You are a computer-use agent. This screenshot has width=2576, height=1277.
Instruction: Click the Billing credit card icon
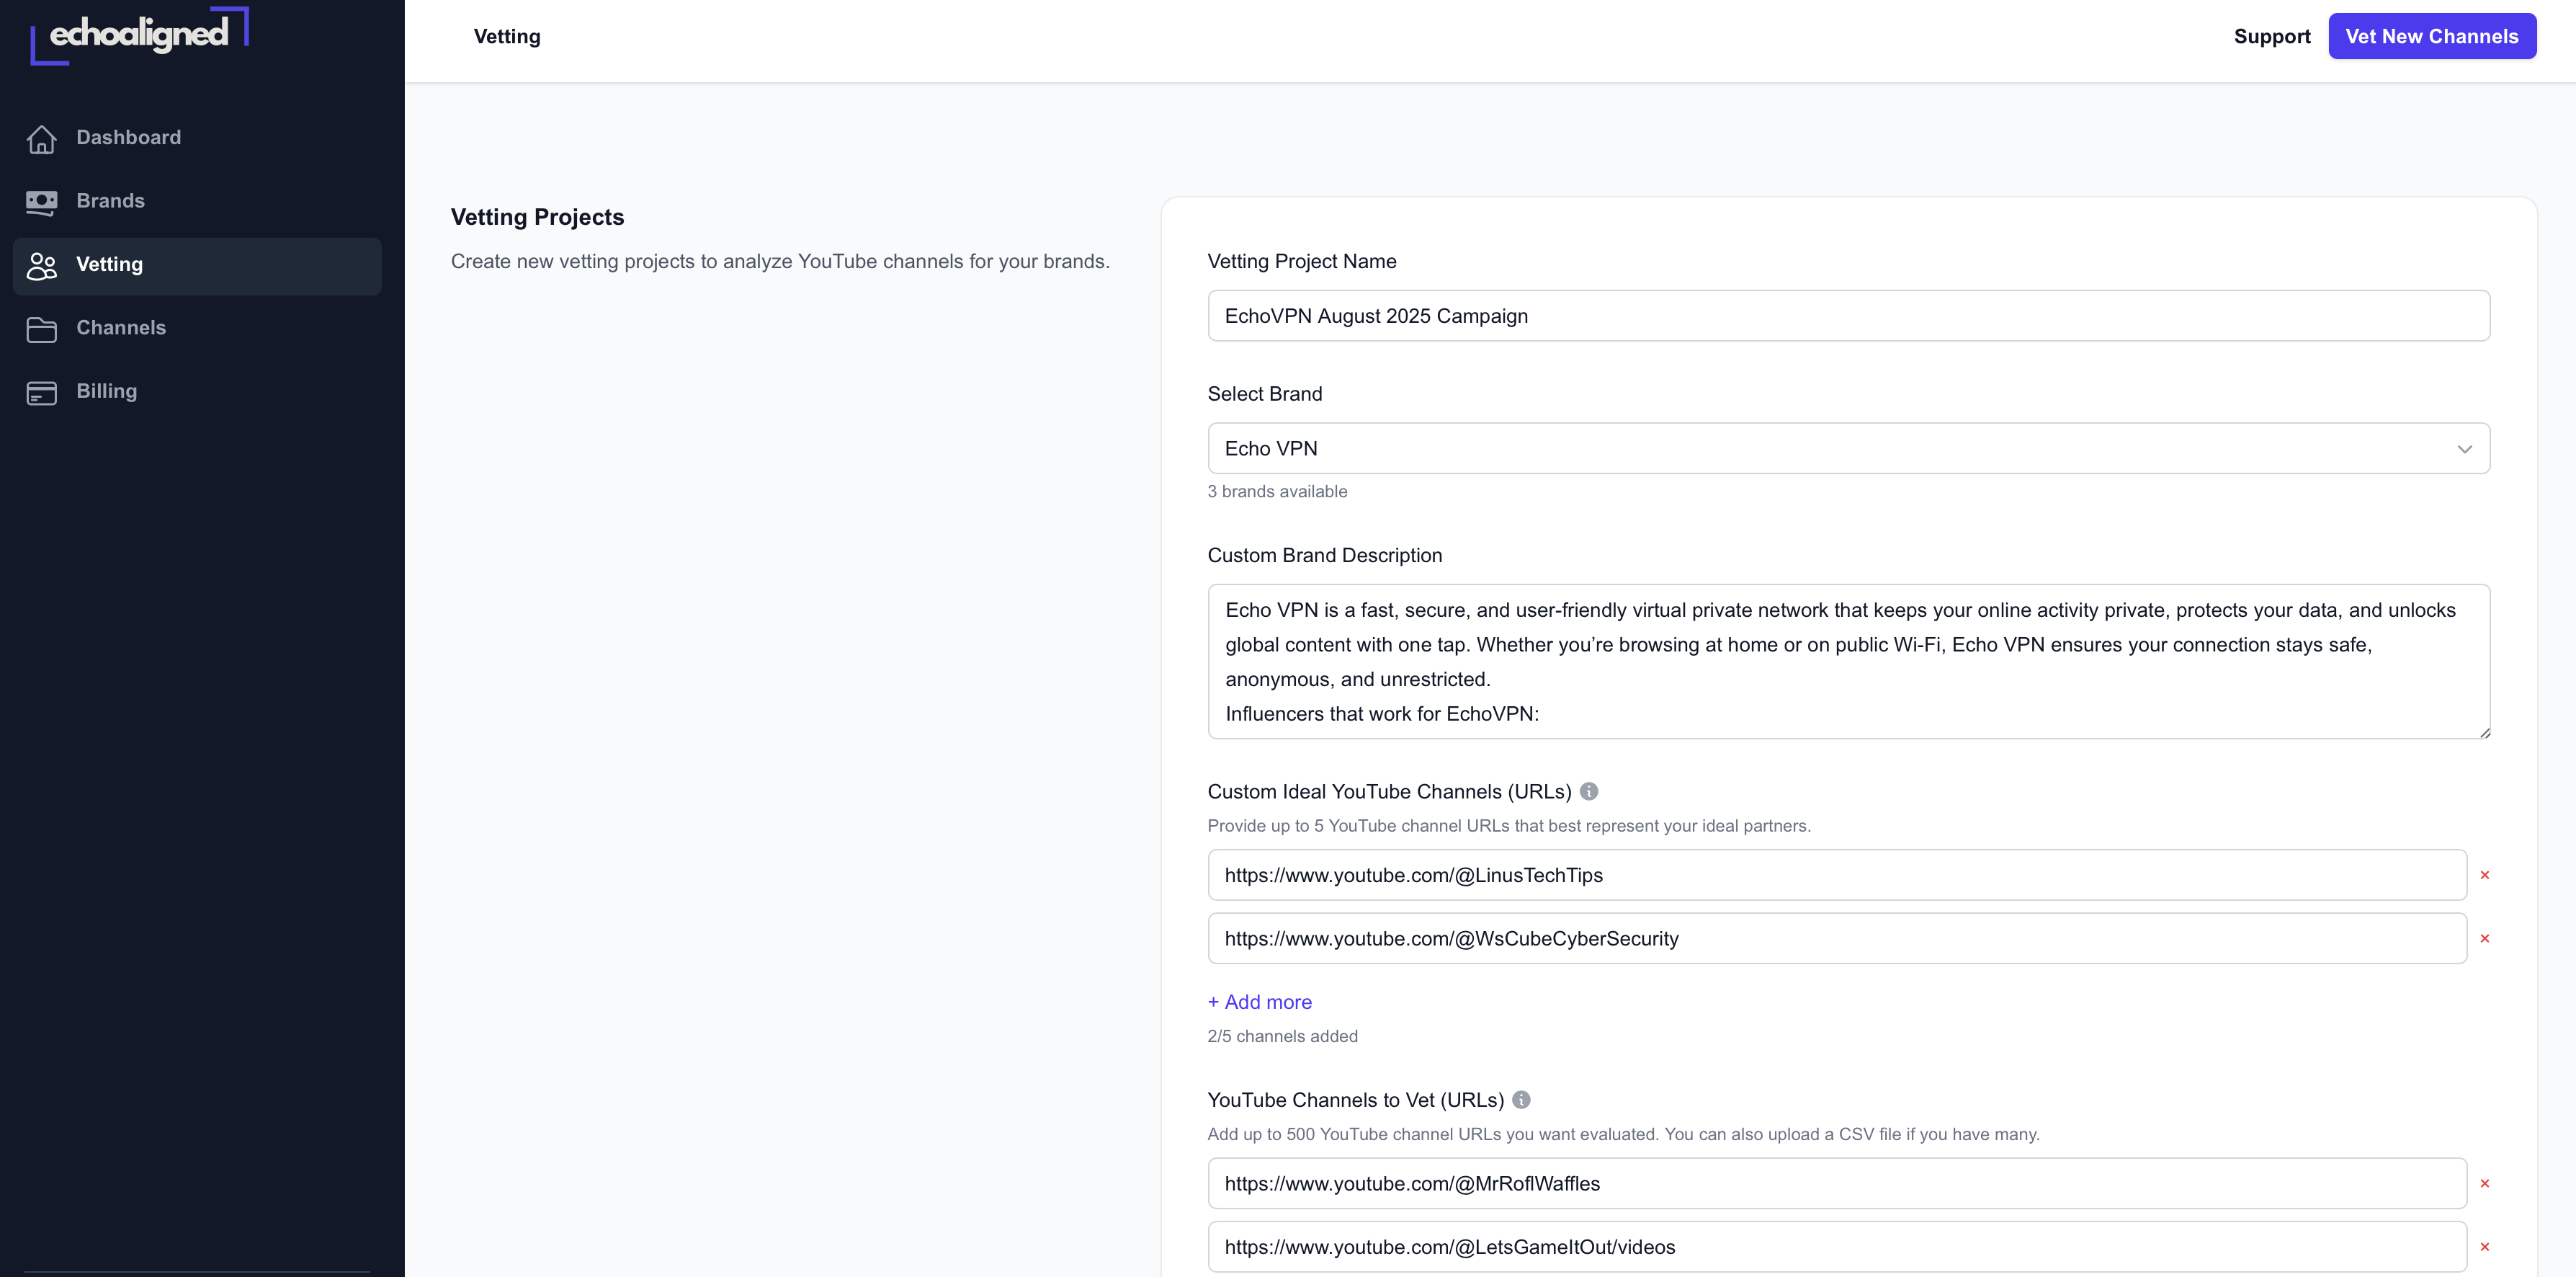tap(41, 392)
